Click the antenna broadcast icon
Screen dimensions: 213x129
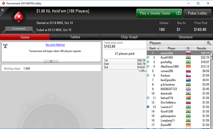[5, 46]
